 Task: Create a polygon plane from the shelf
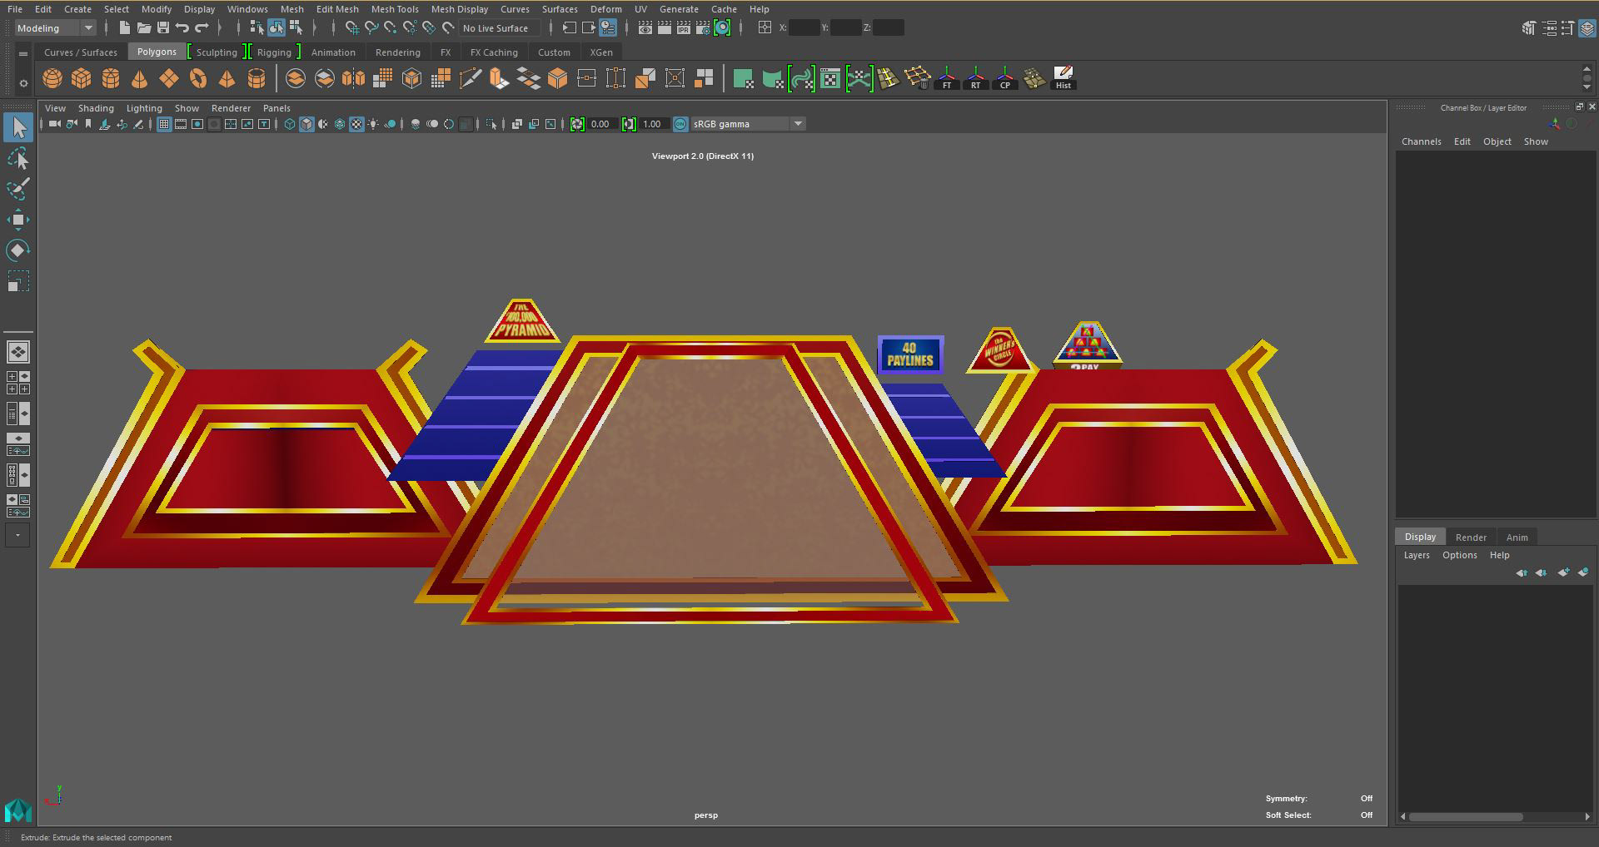(x=169, y=79)
